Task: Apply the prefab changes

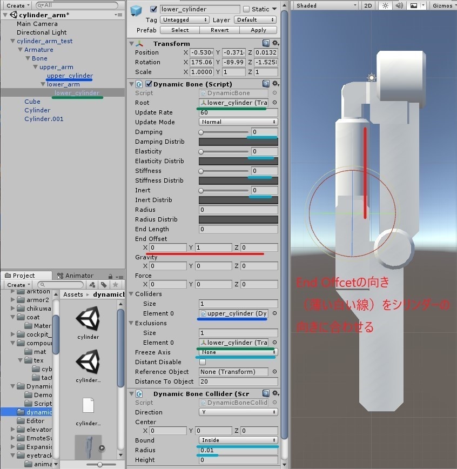Action: pyautogui.click(x=259, y=30)
